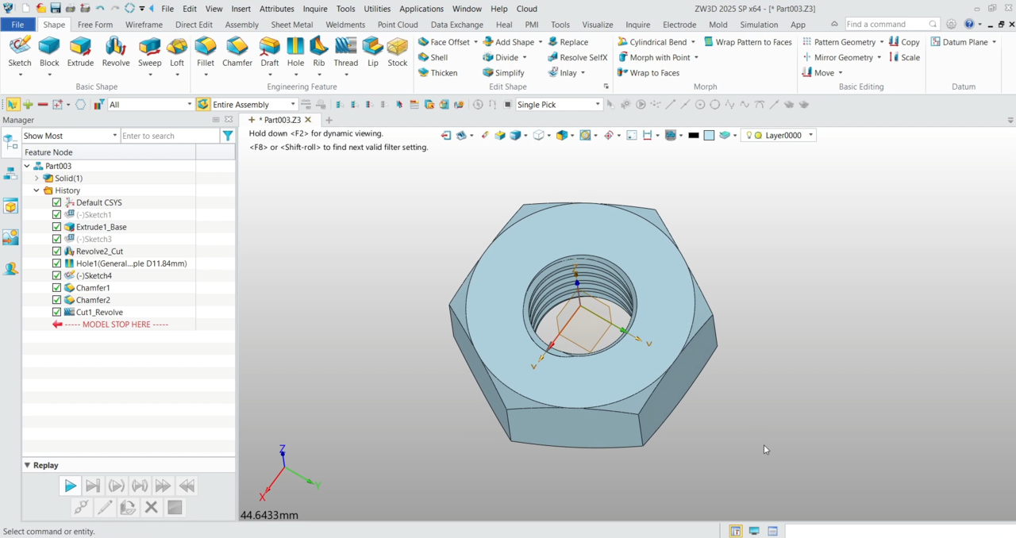Click the Mirror Geometry button
The image size is (1016, 538).
pos(842,57)
